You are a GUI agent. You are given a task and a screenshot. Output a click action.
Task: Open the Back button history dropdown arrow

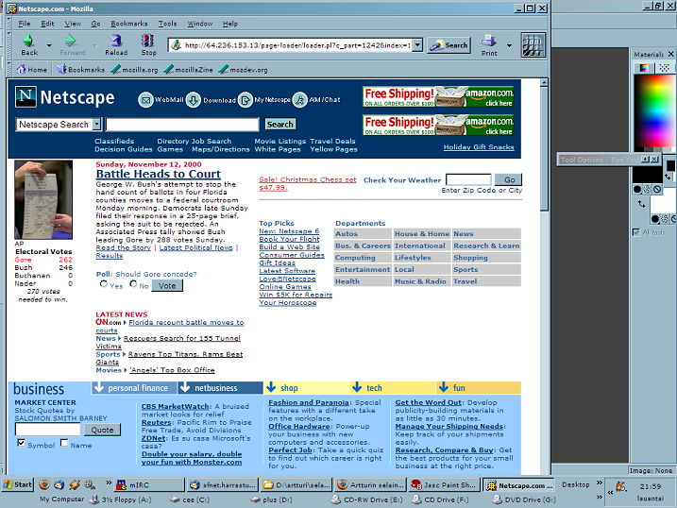tap(49, 45)
